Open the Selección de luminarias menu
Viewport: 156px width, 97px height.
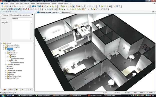[43, 3]
